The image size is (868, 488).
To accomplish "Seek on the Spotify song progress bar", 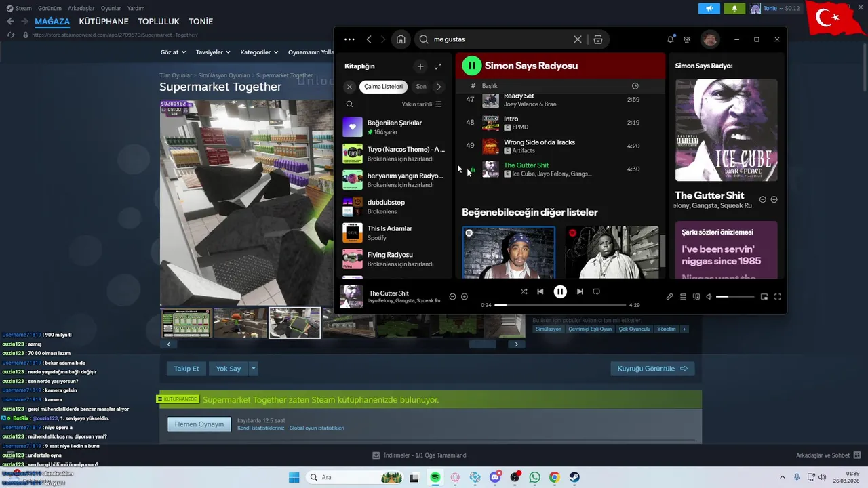I will [x=559, y=305].
